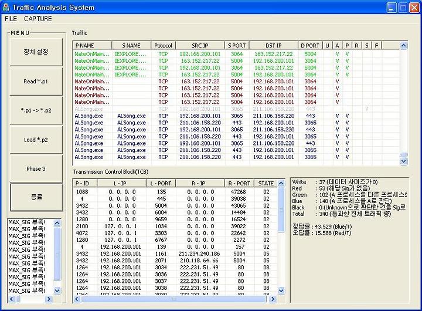
Task: Select TCB row with L-PORT 3034
Action: (x=175, y=268)
